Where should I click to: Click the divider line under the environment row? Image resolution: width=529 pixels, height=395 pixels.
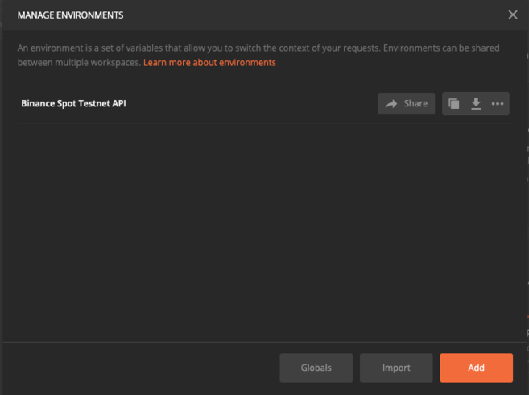point(264,123)
